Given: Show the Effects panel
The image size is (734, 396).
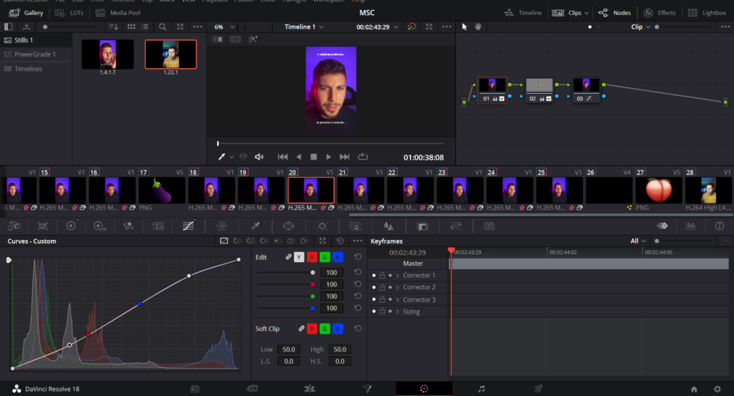Looking at the screenshot, I should (x=659, y=13).
